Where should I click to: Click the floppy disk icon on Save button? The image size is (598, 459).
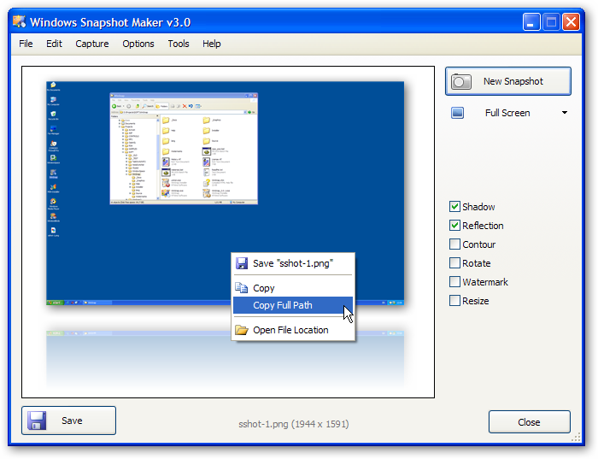tap(37, 421)
